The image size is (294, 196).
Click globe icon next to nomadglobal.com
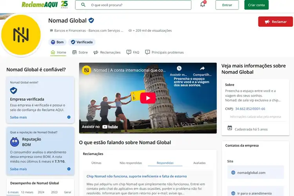click(x=233, y=172)
